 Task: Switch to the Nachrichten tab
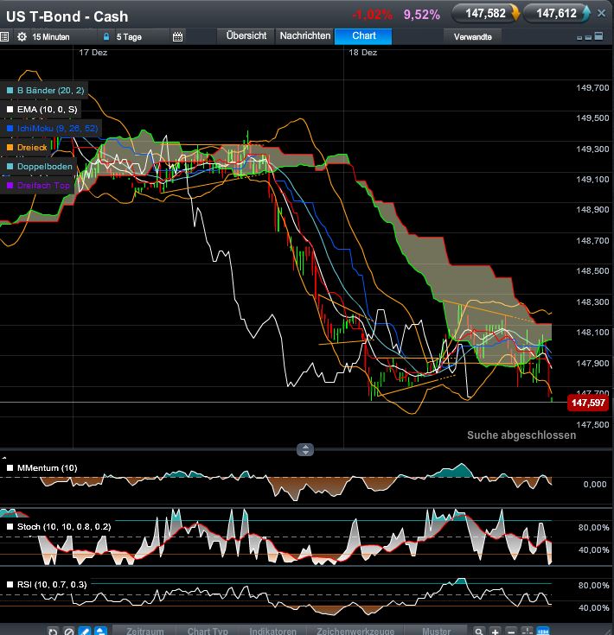point(305,35)
